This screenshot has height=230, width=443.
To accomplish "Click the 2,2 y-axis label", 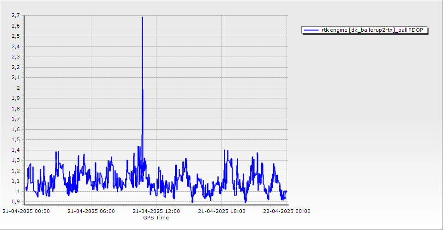I will tap(16, 67).
